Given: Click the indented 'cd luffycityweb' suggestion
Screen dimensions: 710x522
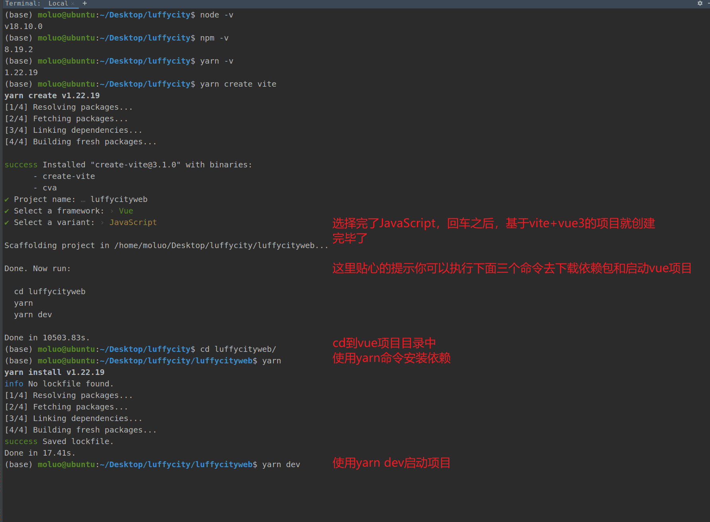Looking at the screenshot, I should pos(50,291).
